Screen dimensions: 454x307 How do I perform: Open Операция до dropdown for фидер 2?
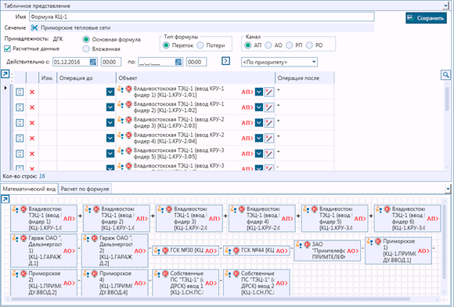coord(110,107)
